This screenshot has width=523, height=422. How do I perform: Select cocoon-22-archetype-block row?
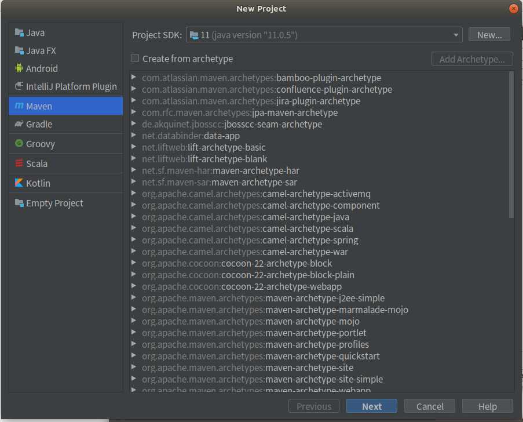click(x=320, y=263)
